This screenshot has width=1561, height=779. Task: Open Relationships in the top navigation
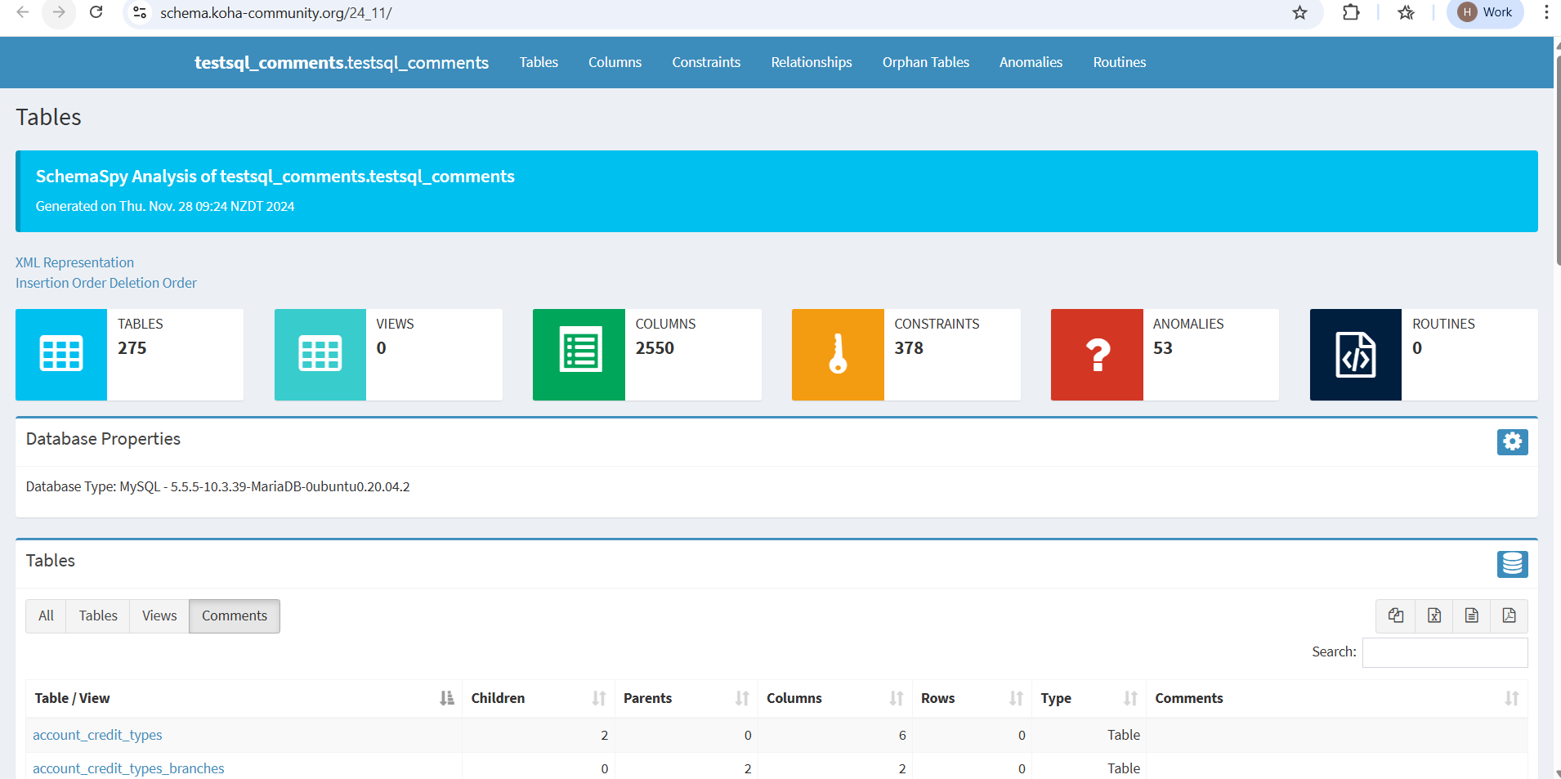[811, 62]
